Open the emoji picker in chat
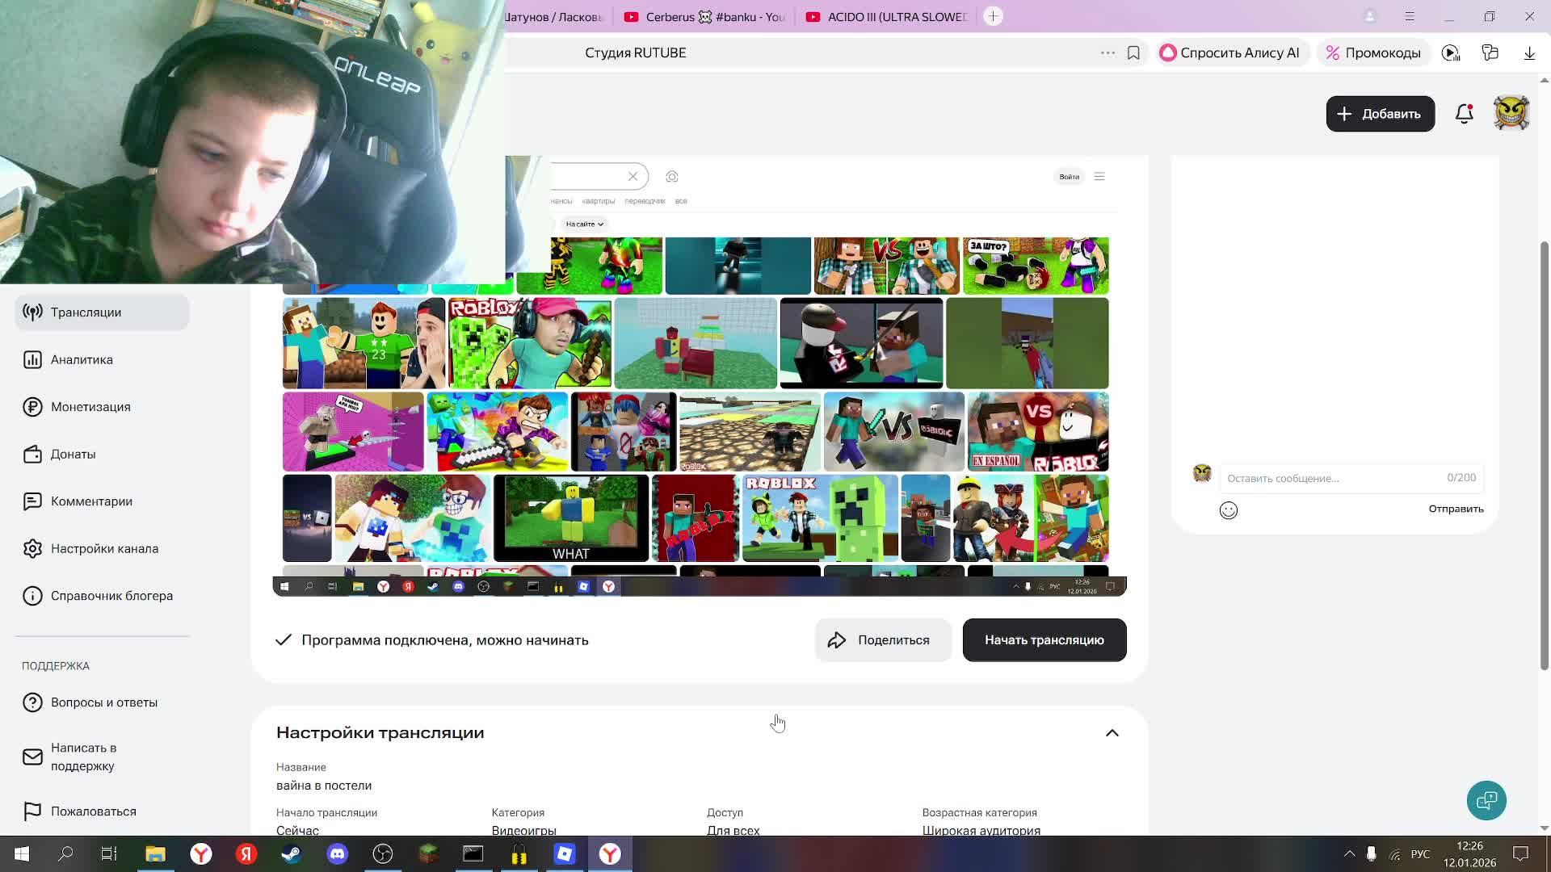Screen dimensions: 1551x872 1228,510
